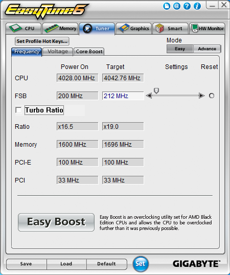The image size is (230, 275).
Task: Close the EasyTune6 window
Action: click(x=224, y=5)
